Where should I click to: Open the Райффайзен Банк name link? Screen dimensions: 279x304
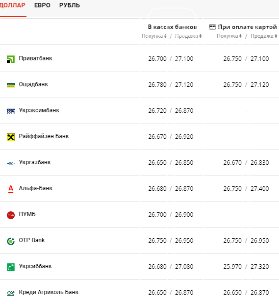44,136
